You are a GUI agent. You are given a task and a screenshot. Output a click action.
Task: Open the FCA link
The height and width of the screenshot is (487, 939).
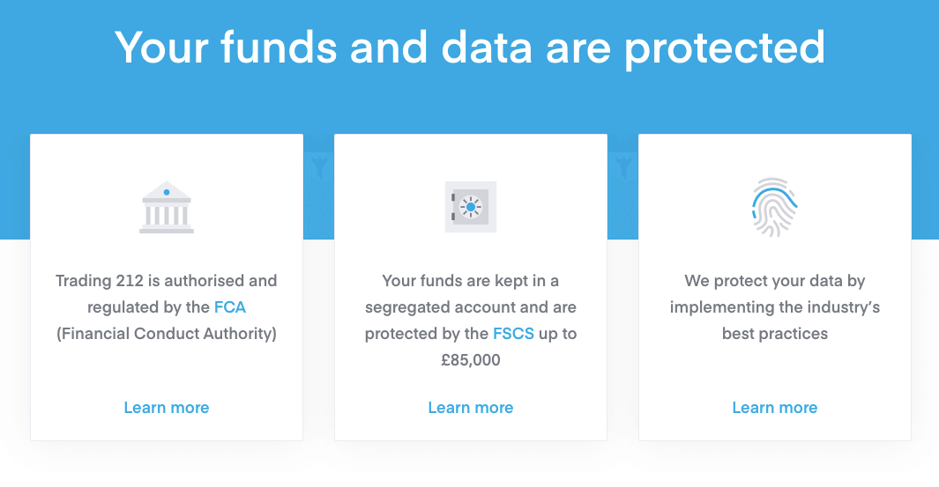coord(230,307)
